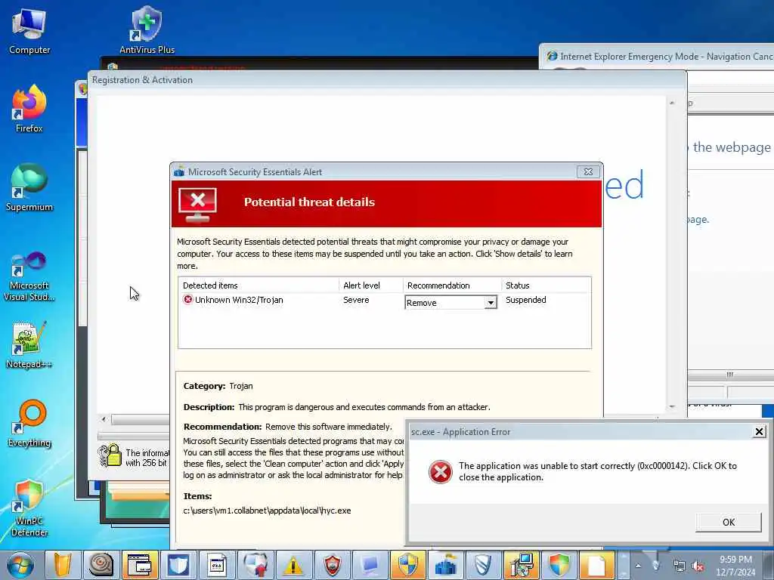Click the red monitor X icon in alert banner
This screenshot has width=774, height=580.
[198, 205]
